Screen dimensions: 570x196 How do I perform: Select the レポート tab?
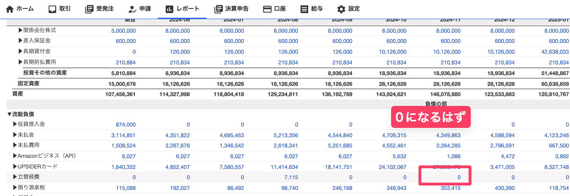point(182,9)
